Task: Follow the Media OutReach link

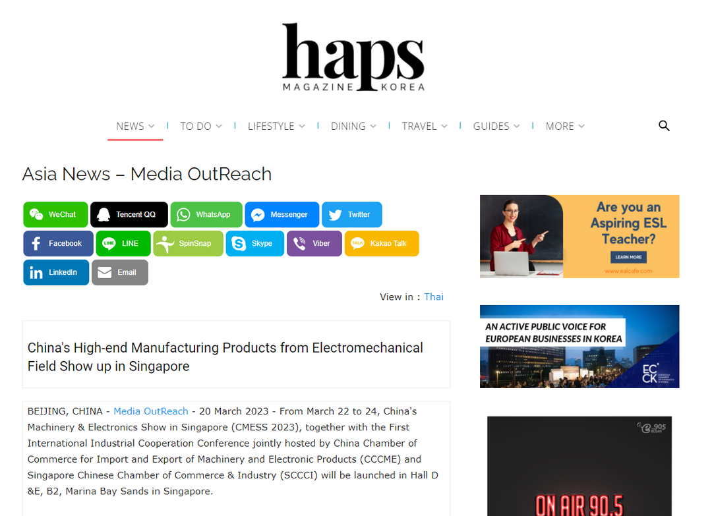Action: tap(151, 411)
